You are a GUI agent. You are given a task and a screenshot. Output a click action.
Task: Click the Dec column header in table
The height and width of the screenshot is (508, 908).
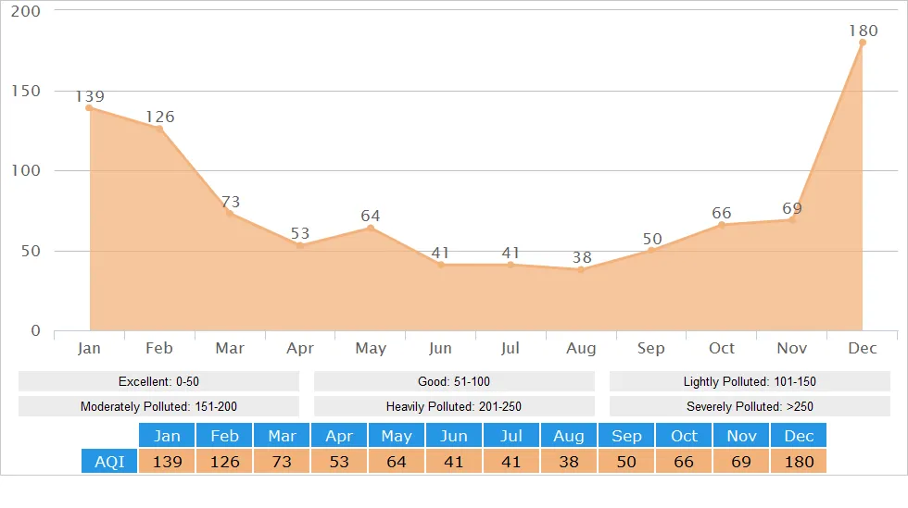[x=799, y=436]
